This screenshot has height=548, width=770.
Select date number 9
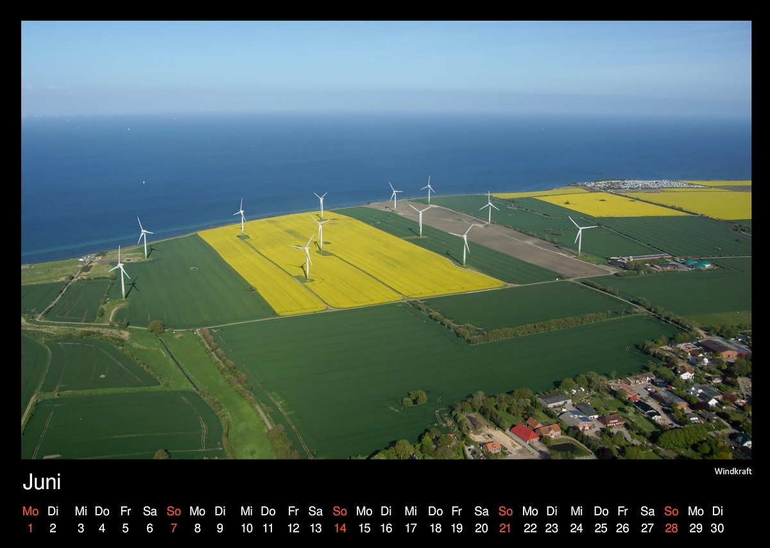pyautogui.click(x=220, y=528)
